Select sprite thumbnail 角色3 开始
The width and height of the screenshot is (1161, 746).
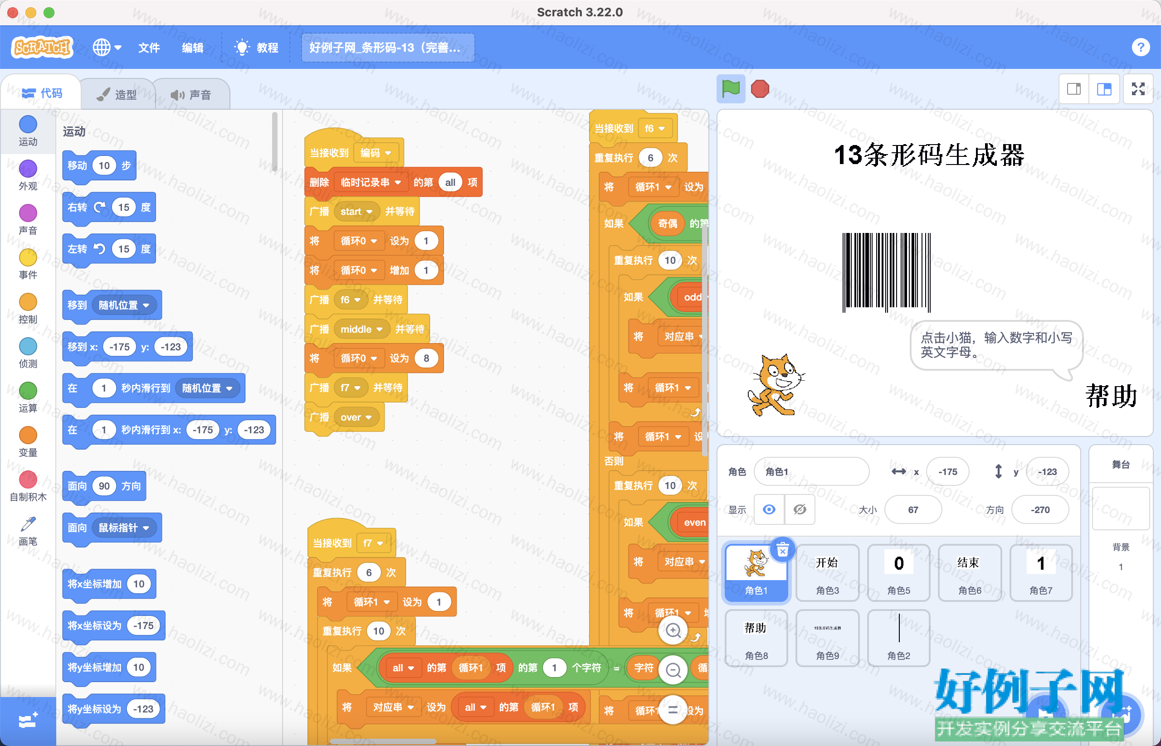tap(827, 572)
